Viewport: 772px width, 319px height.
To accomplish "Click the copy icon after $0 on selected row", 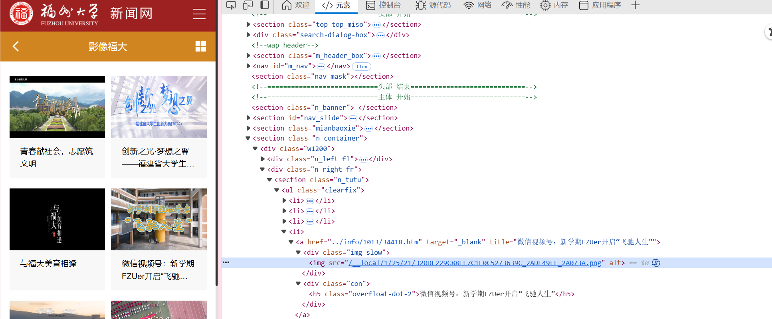I will pos(656,263).
